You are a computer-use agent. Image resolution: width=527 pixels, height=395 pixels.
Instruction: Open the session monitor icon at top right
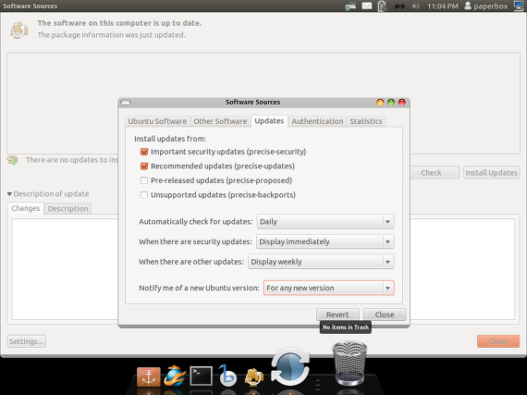tap(519, 6)
